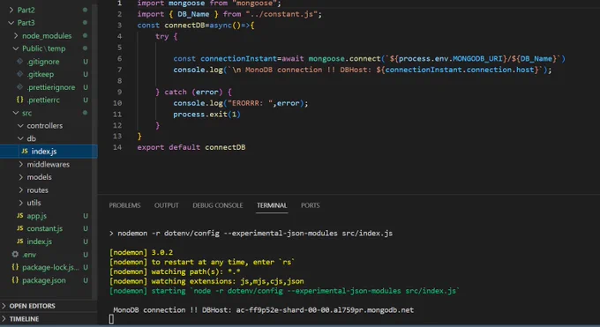Click the Part3 folder name
The width and height of the screenshot is (600, 327).
click(26, 23)
